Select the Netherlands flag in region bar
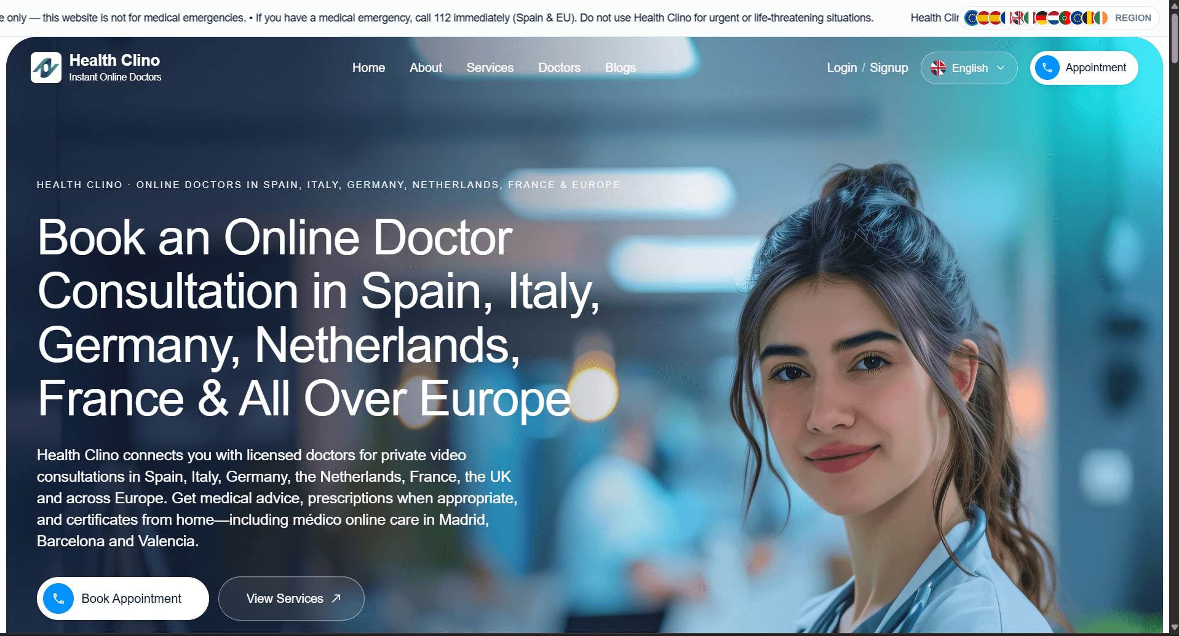Viewport: 1179px width, 636px height. tap(1054, 18)
